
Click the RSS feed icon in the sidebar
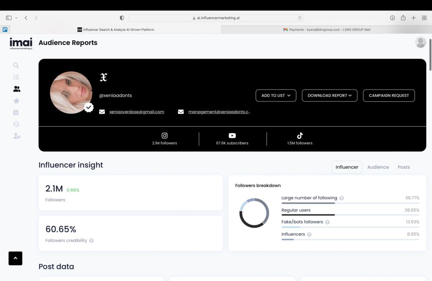16,112
